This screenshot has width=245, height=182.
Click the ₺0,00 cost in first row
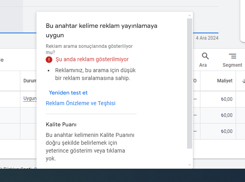tap(227, 99)
